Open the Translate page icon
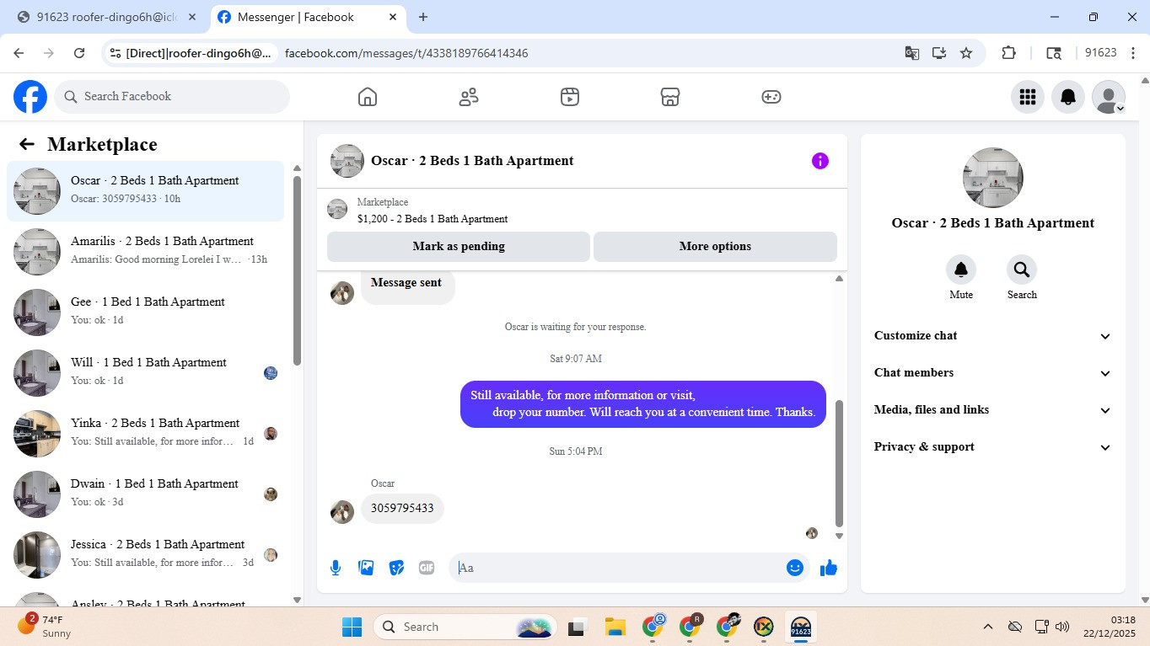The width and height of the screenshot is (1150, 646). click(912, 53)
